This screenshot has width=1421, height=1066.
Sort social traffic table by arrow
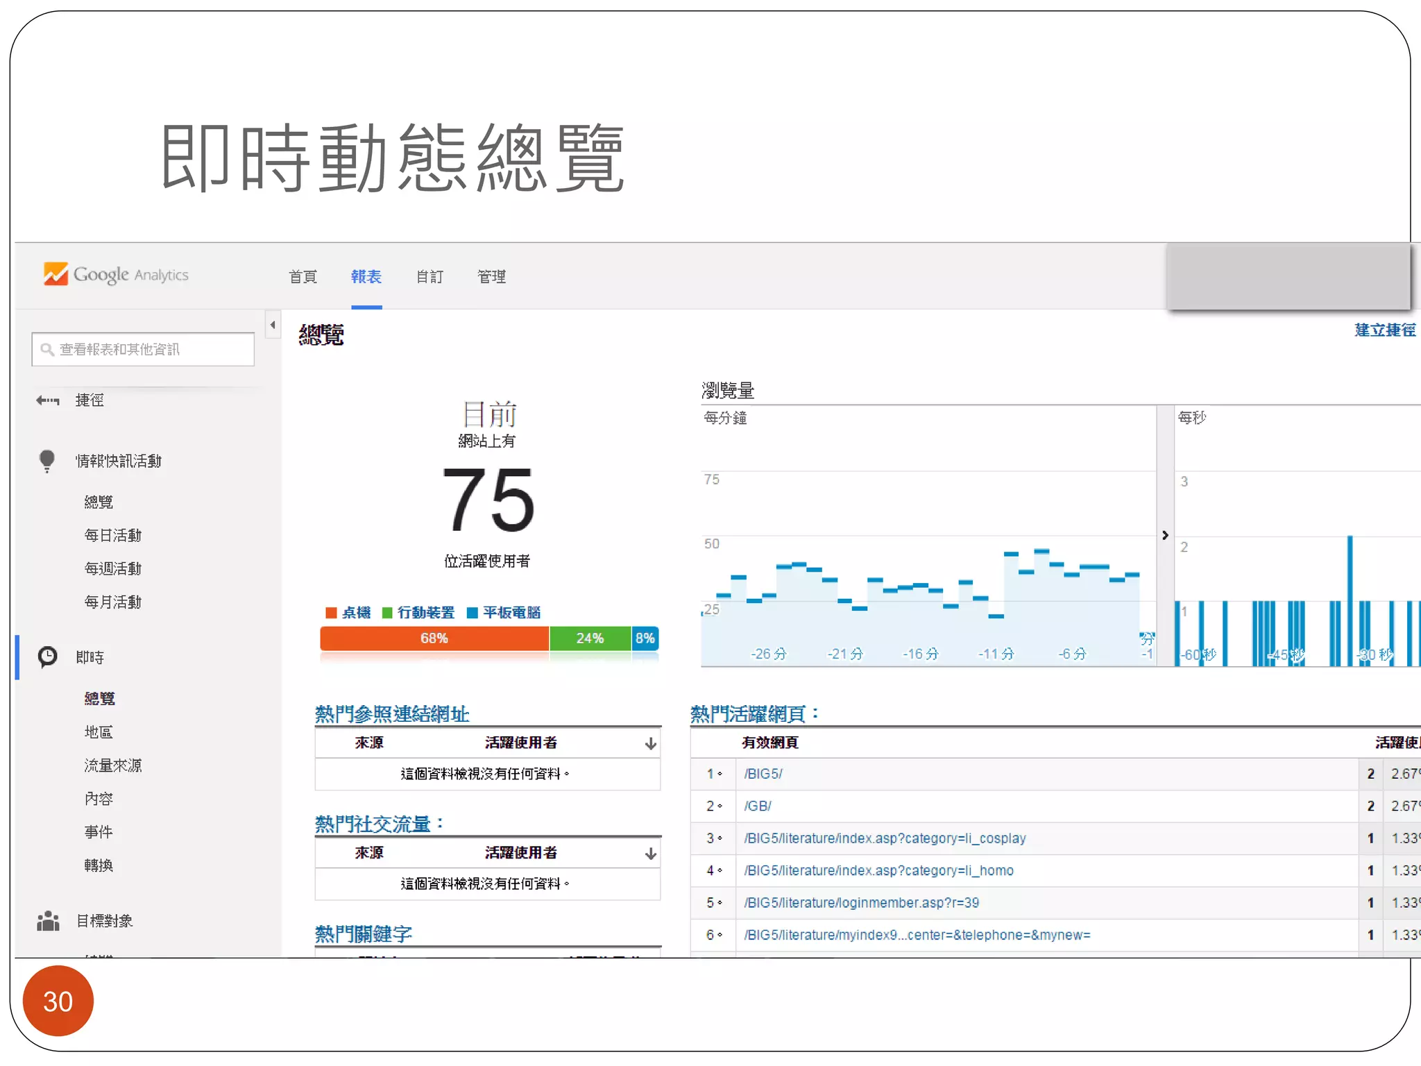[x=650, y=854]
